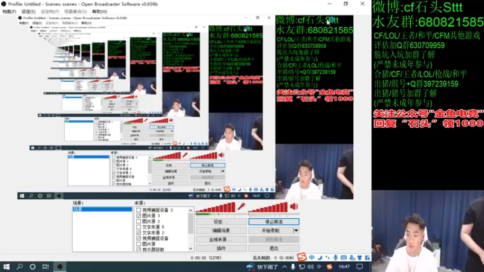Enable the 视频捕捉设备 2 source checkbox
484x272 pixels.
pos(139,210)
